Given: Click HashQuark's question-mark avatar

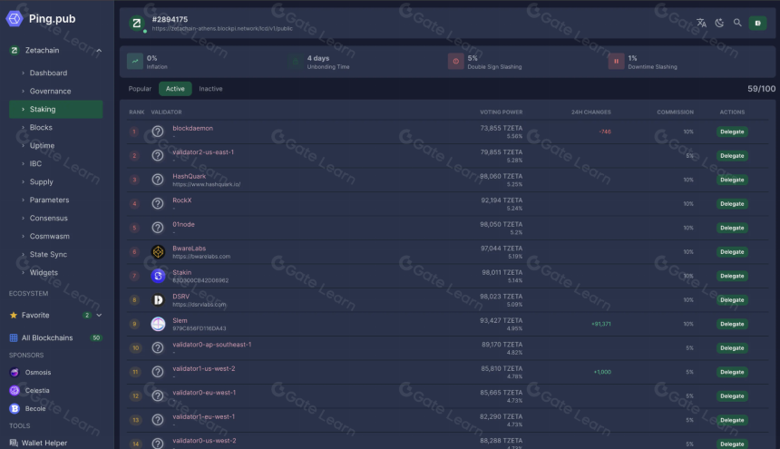Looking at the screenshot, I should (x=158, y=180).
